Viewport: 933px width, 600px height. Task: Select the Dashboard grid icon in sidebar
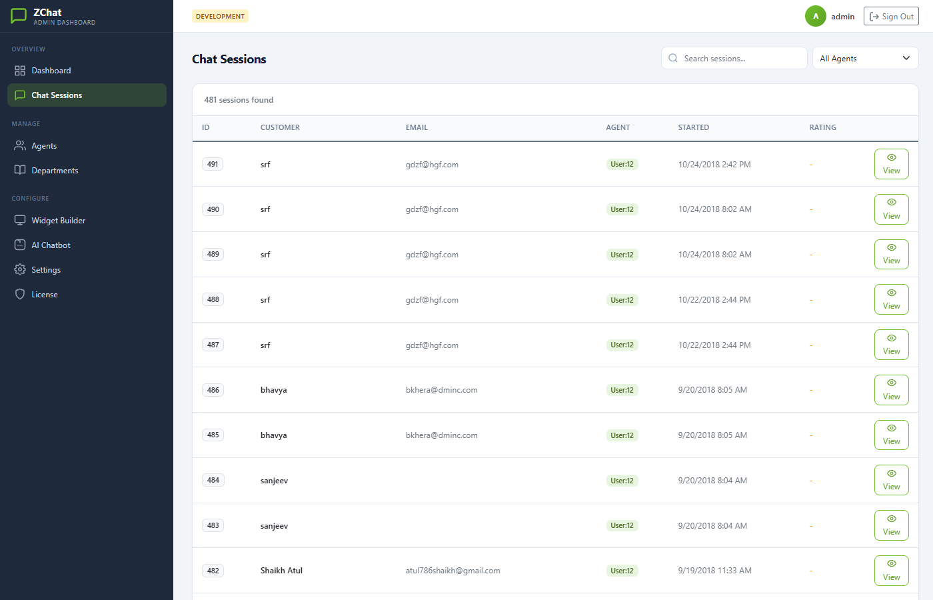19,70
